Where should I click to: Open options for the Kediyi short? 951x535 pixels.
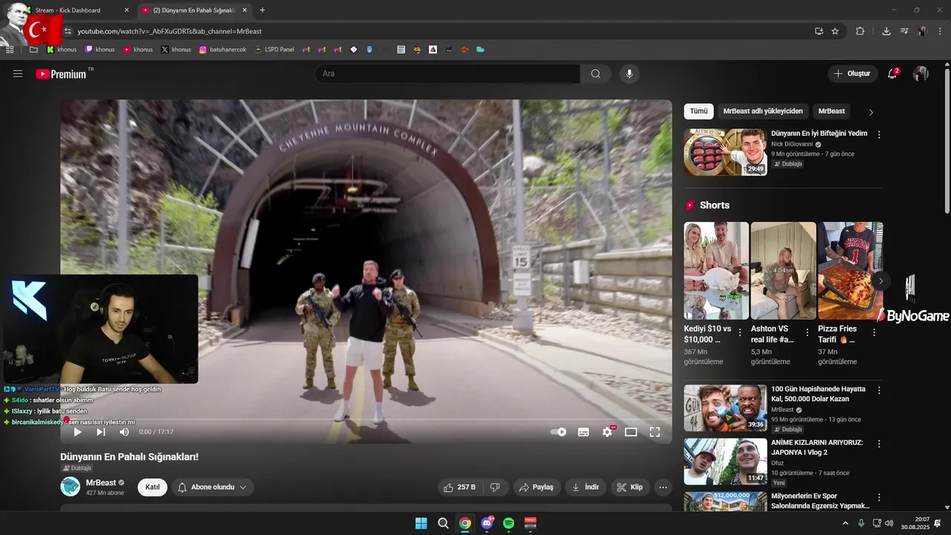coord(740,332)
